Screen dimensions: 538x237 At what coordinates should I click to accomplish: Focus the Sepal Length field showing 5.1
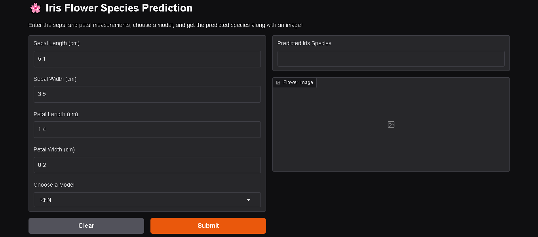pos(147,59)
